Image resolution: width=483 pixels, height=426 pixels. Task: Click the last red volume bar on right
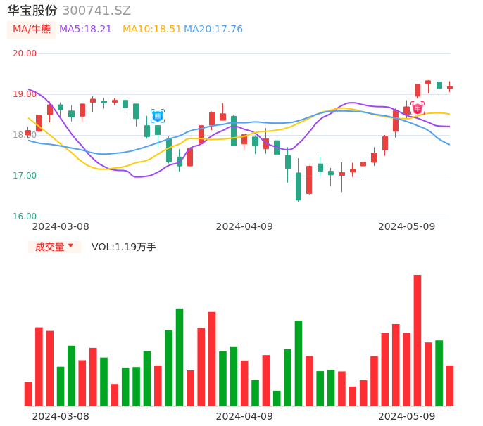[450, 386]
